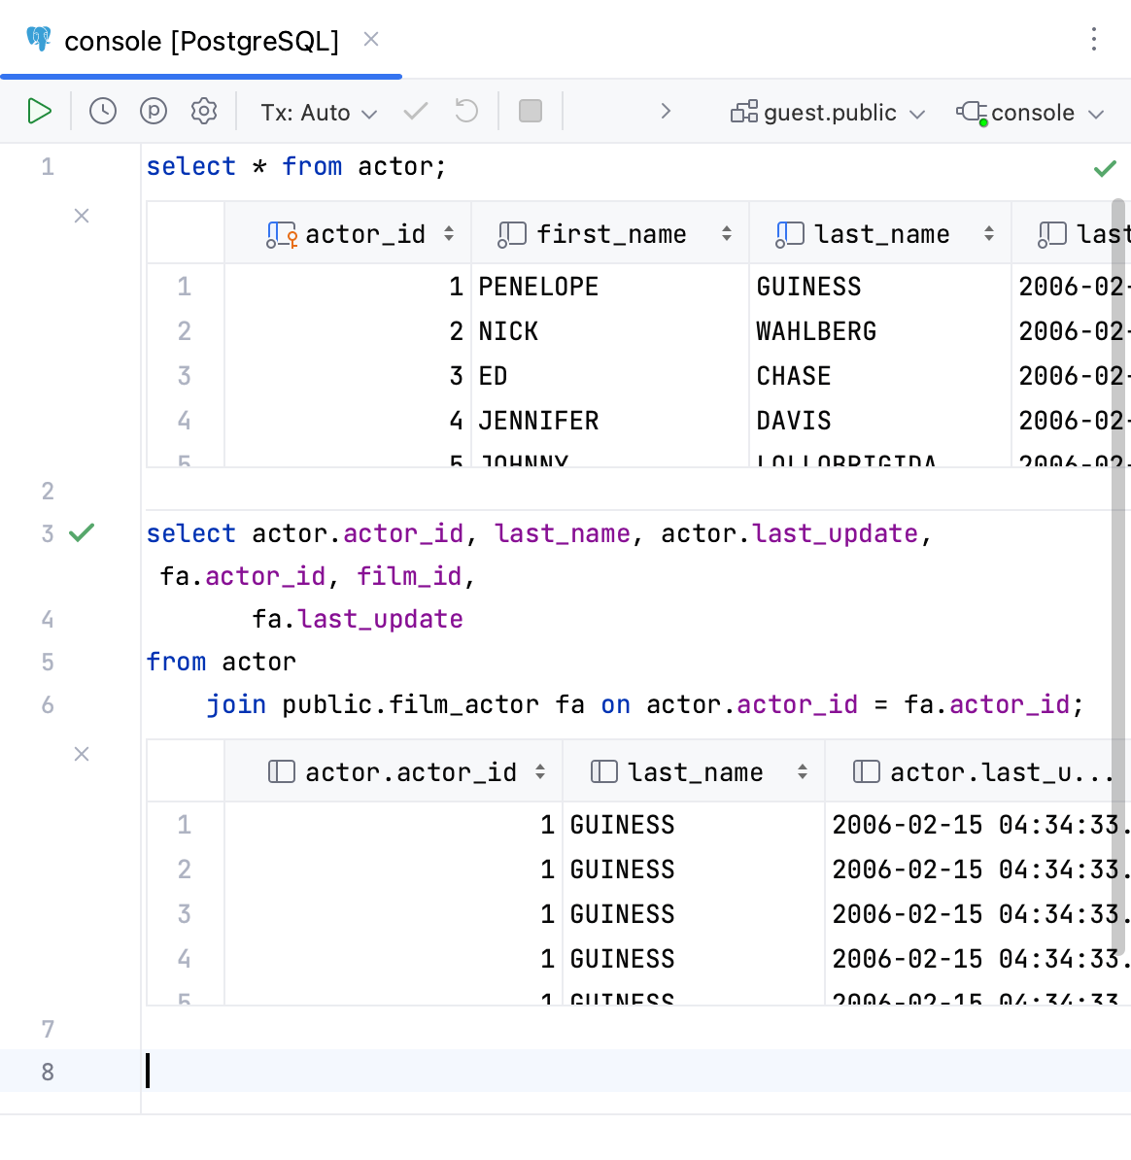Open the query history (clock icon)
The height and width of the screenshot is (1160, 1131).
[103, 111]
